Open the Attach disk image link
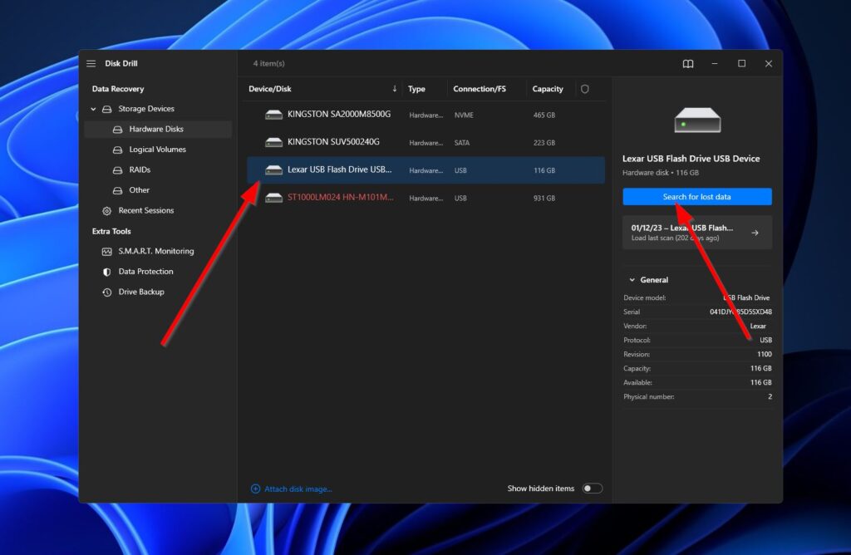Screen dimensions: 851x555 click(x=298, y=489)
